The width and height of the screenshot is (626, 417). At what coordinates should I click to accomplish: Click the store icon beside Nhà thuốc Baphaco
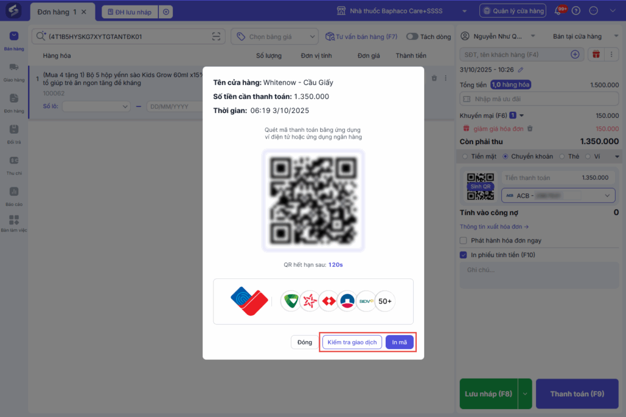pos(341,11)
